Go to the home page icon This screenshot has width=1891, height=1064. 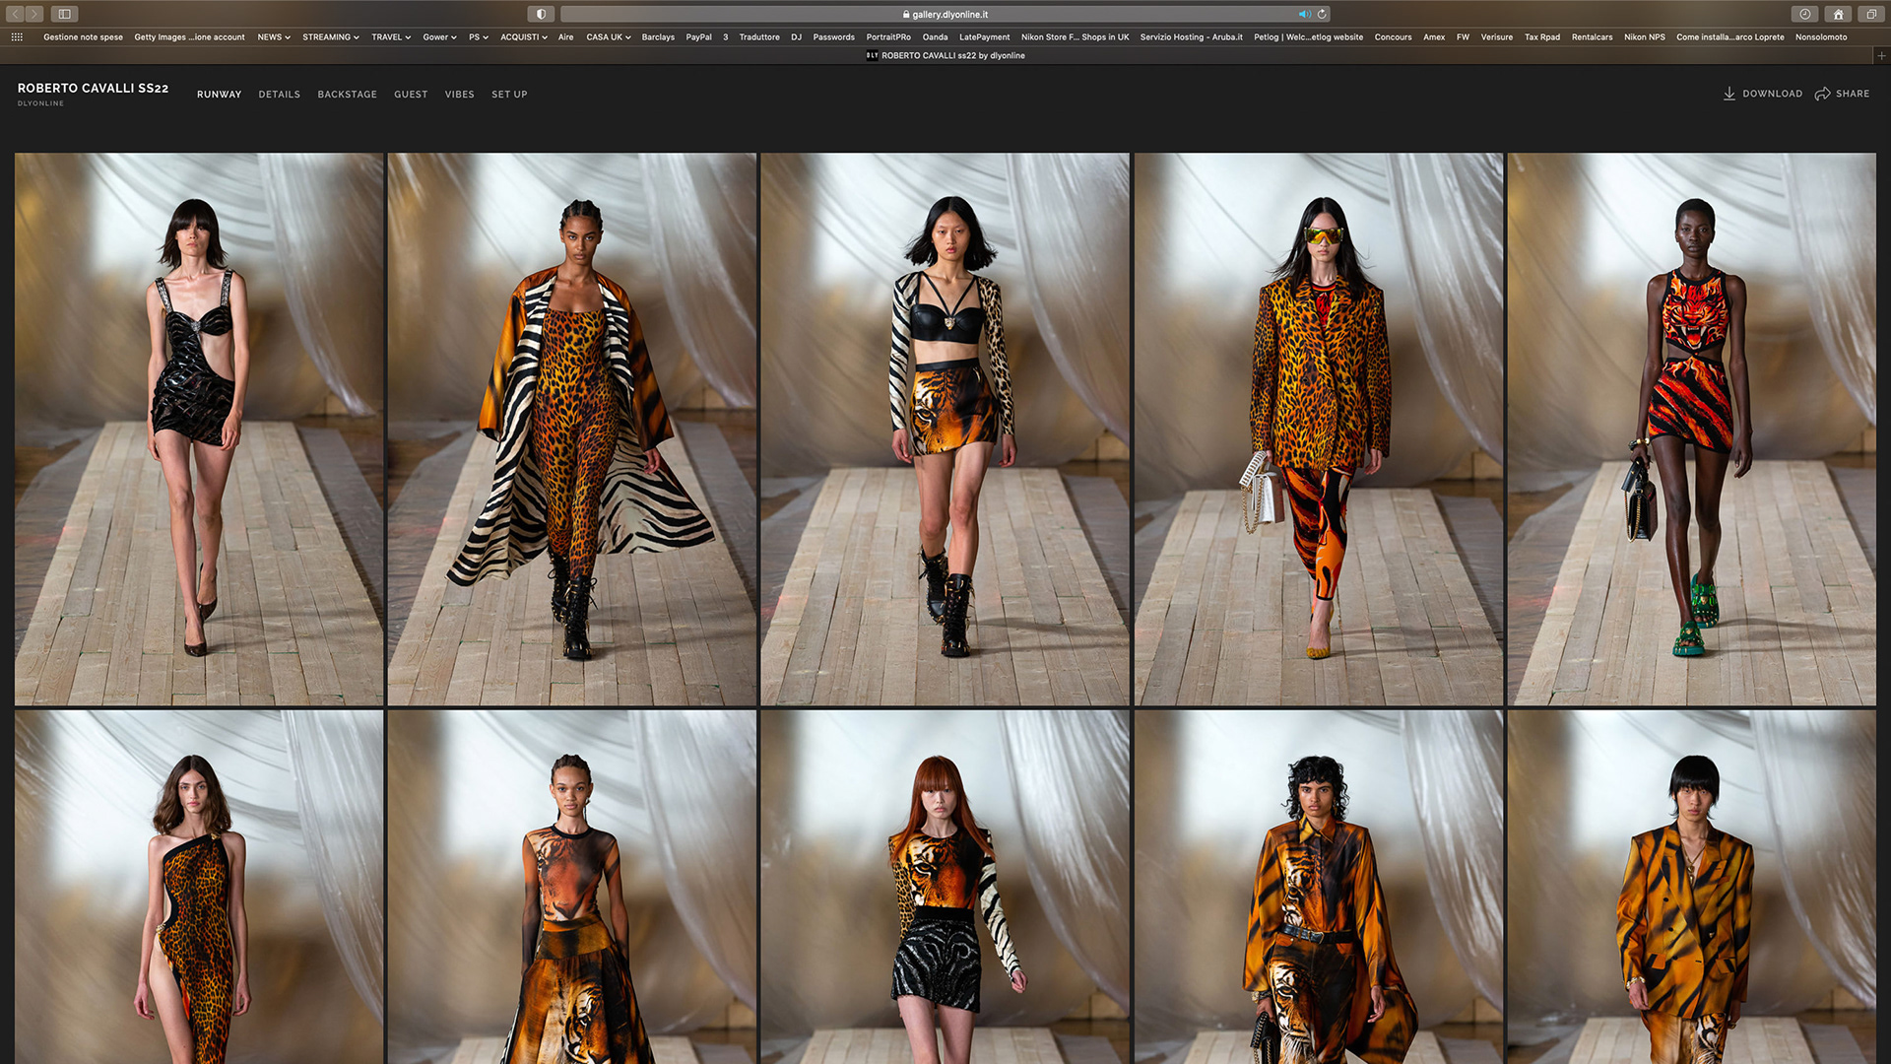pos(1838,14)
